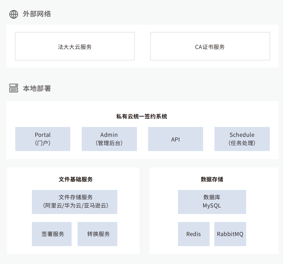Click the API block

point(176,139)
